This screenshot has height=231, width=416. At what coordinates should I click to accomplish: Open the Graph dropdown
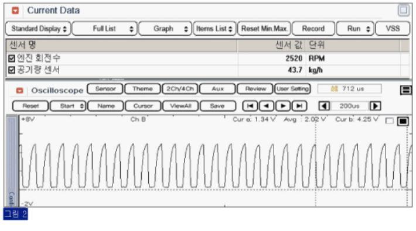[x=165, y=29]
